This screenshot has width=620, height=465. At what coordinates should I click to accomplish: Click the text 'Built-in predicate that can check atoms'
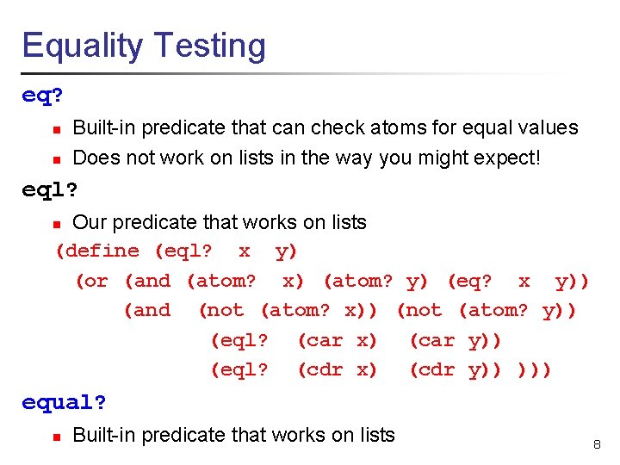(325, 128)
